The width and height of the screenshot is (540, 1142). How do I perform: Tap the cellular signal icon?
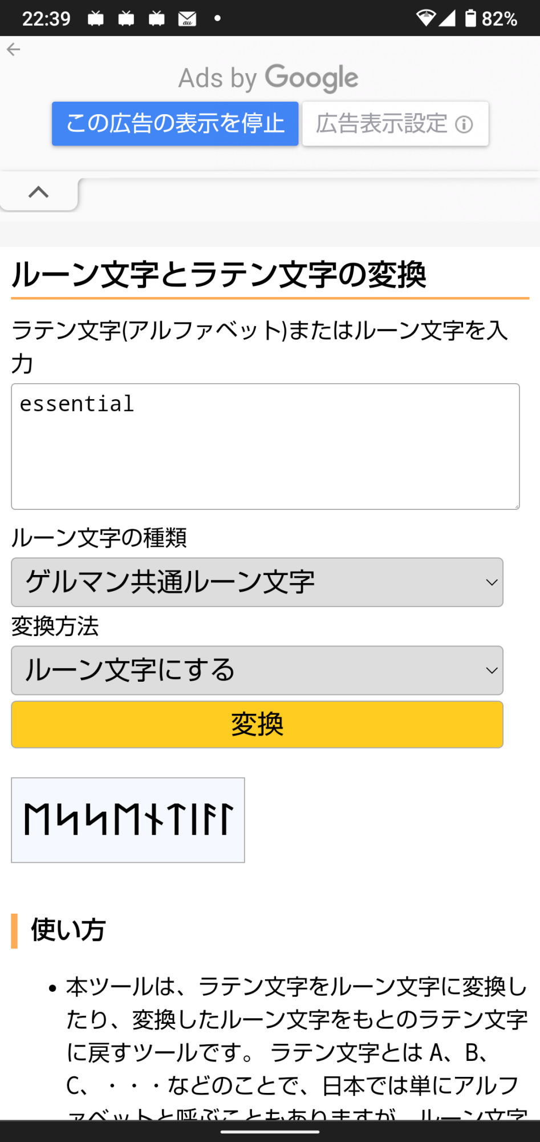pyautogui.click(x=447, y=18)
